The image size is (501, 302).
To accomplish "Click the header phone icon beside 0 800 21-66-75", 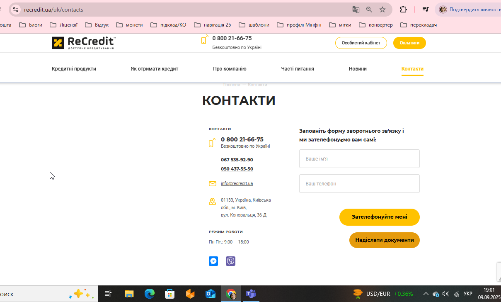I will [204, 39].
